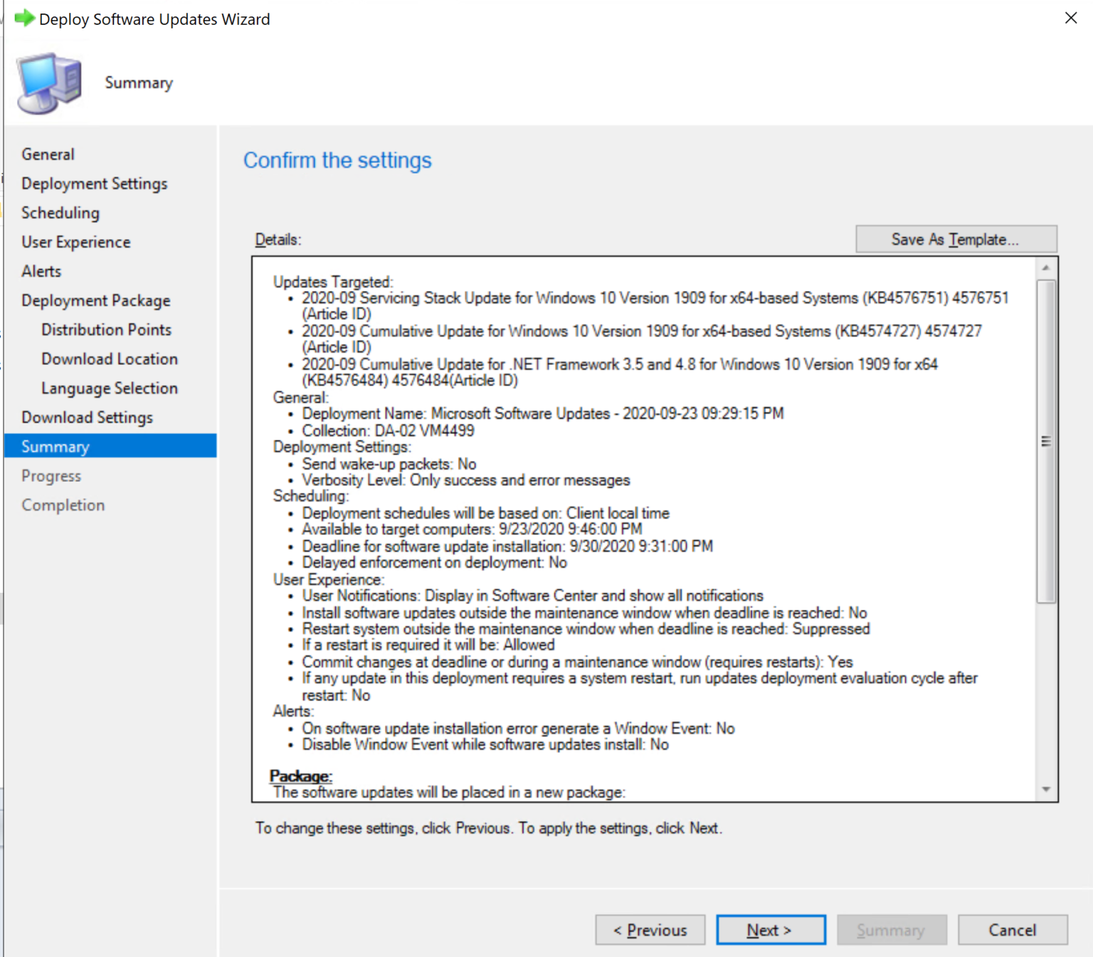Viewport: 1093px width, 957px height.
Task: Select the Distribution Points sub-step
Action: click(x=106, y=329)
